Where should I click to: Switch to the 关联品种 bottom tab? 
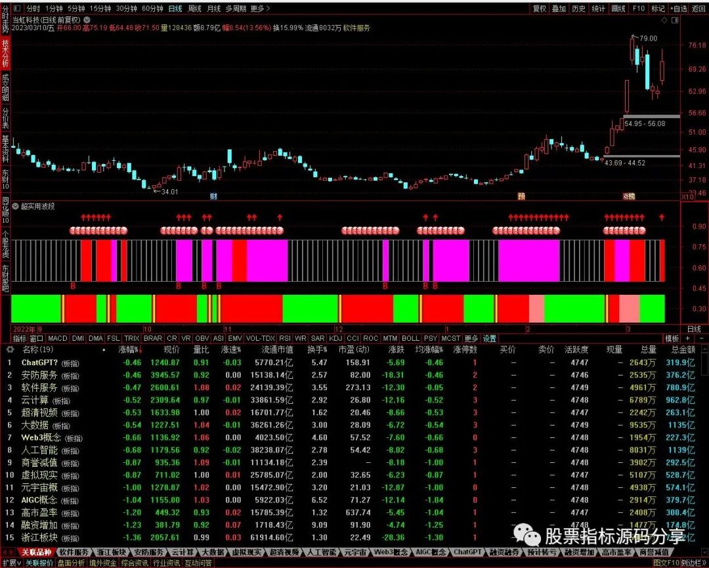(x=36, y=552)
